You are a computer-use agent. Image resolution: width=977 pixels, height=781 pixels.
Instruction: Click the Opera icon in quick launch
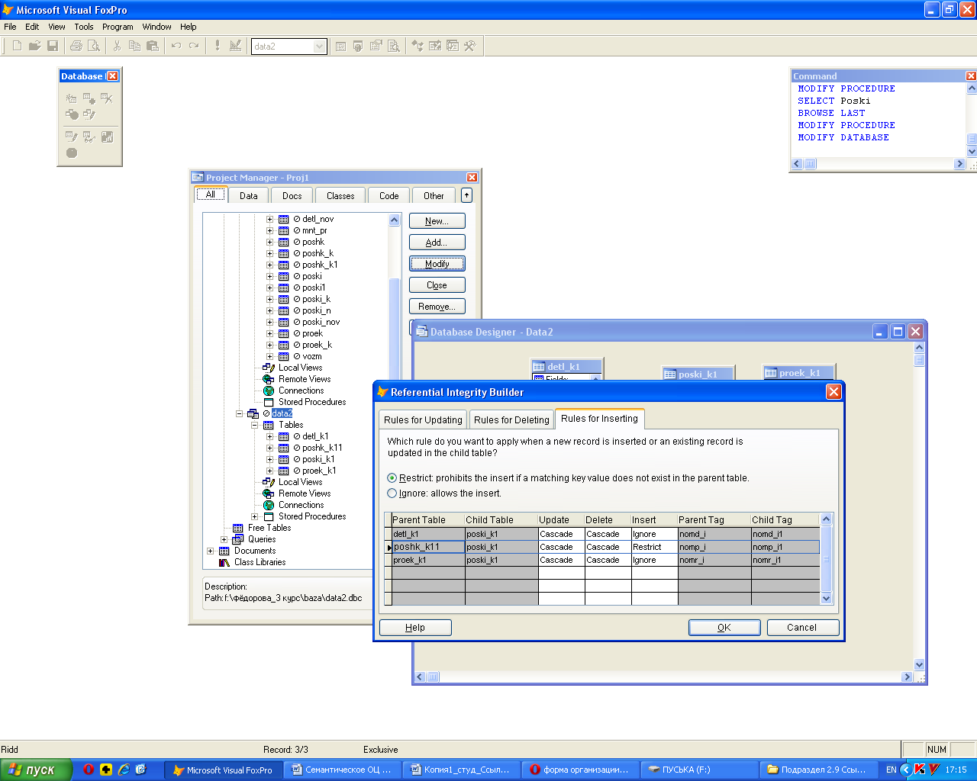pyautogui.click(x=89, y=770)
